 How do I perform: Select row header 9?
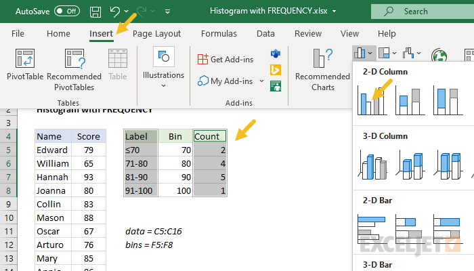click(8, 204)
